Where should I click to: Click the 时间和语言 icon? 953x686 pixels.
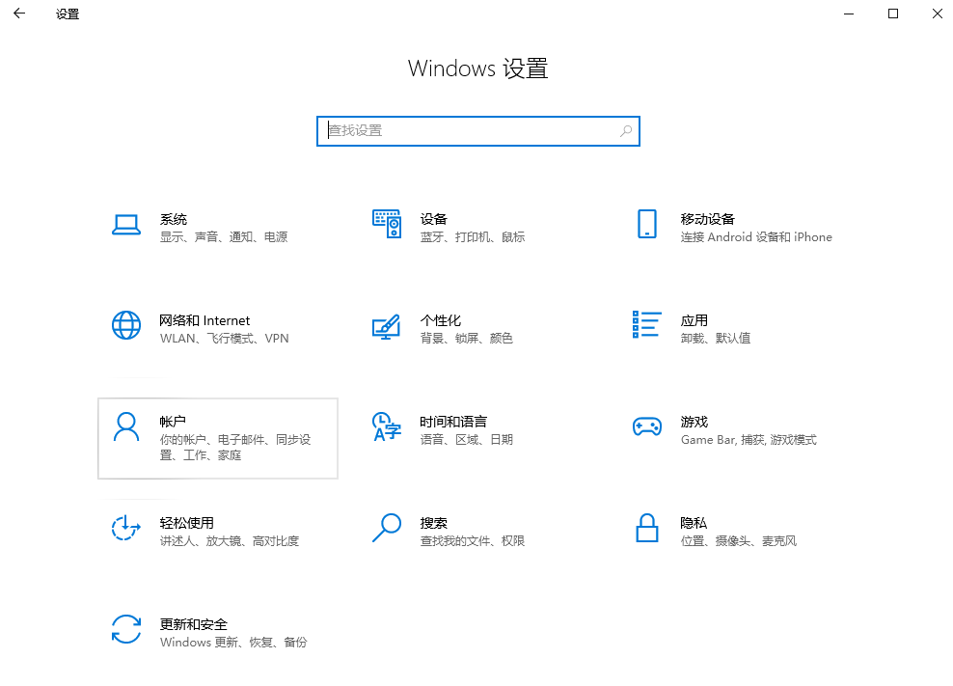[x=387, y=426]
